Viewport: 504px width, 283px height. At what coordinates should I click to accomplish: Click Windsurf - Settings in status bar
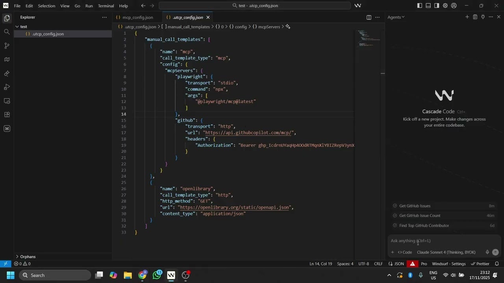coord(448,264)
